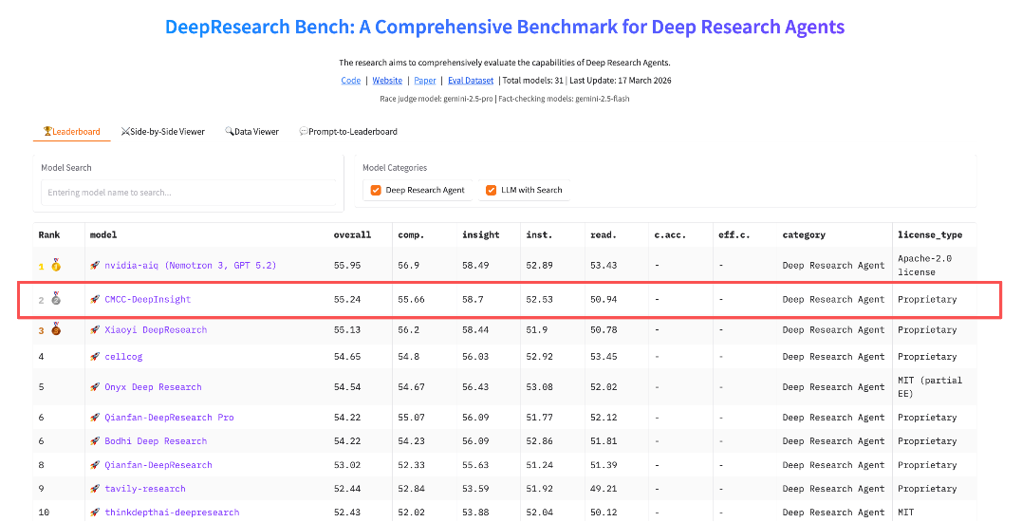The width and height of the screenshot is (1022, 522).
Task: Click the model name search field
Action: [x=186, y=193]
